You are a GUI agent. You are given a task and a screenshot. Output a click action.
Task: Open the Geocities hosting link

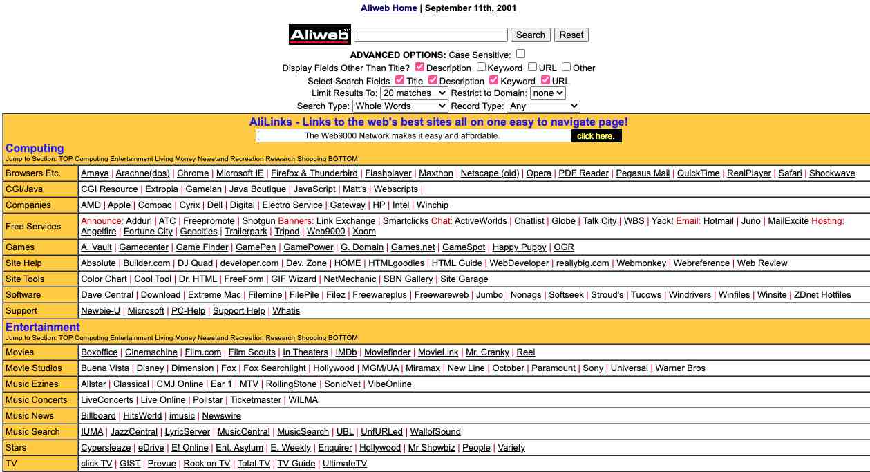[x=199, y=232]
